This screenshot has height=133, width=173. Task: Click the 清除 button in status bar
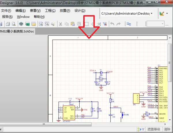click(x=167, y=129)
